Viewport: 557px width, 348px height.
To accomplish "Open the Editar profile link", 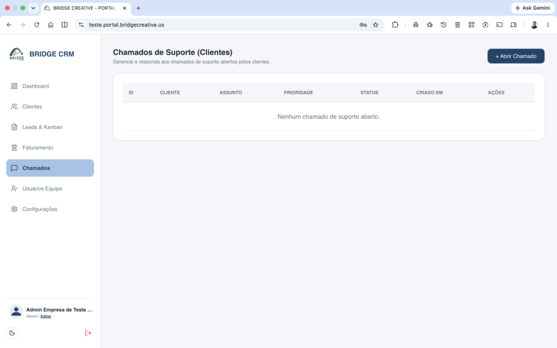I will coord(46,316).
